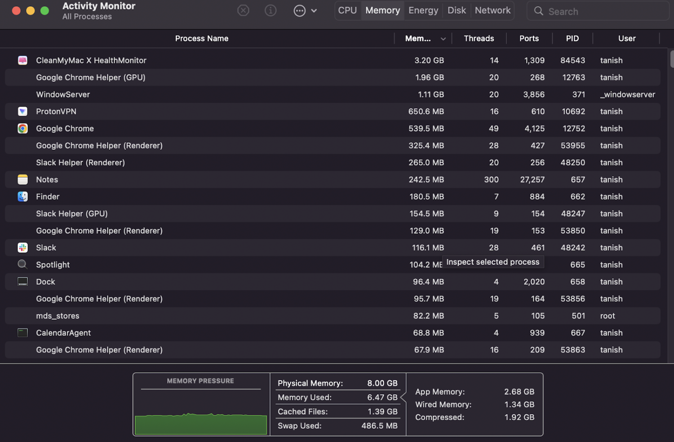Switch to the CPU tab
This screenshot has height=442, width=674.
click(x=347, y=10)
